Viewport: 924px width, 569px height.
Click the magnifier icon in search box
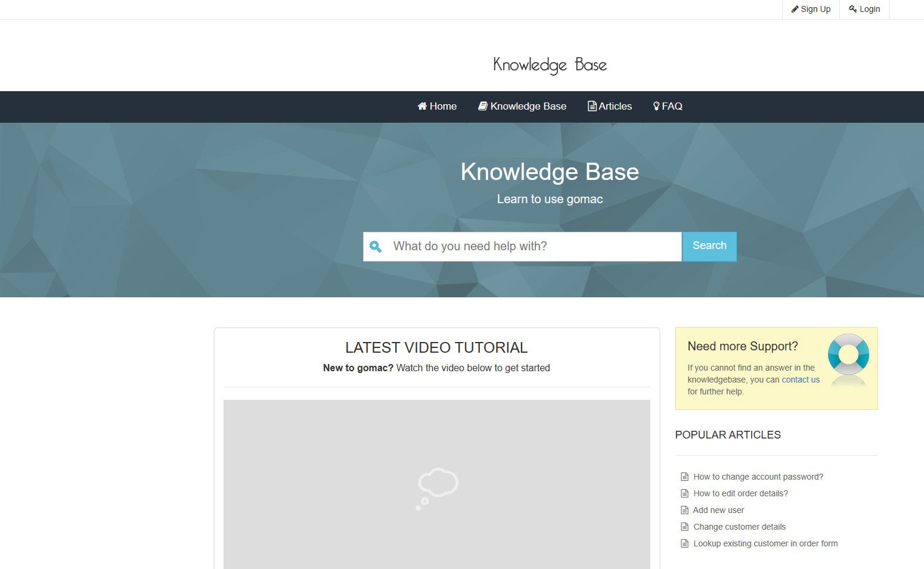[x=376, y=247]
